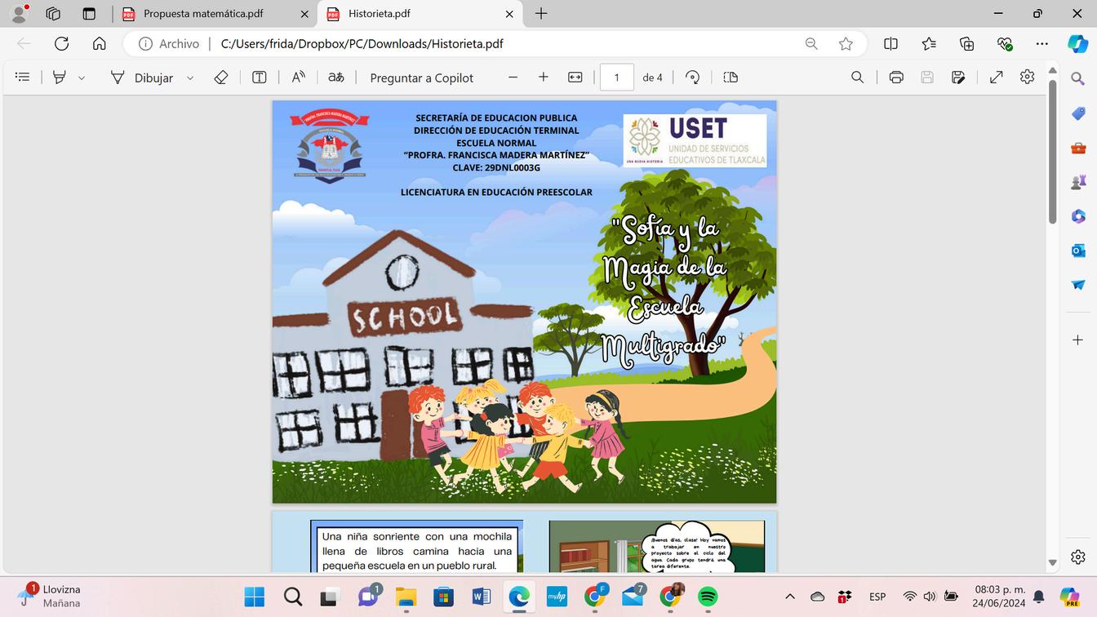Screen dimensions: 1097x617
Task: Open Shopping in the Edge sidebar
Action: pyautogui.click(x=1078, y=113)
